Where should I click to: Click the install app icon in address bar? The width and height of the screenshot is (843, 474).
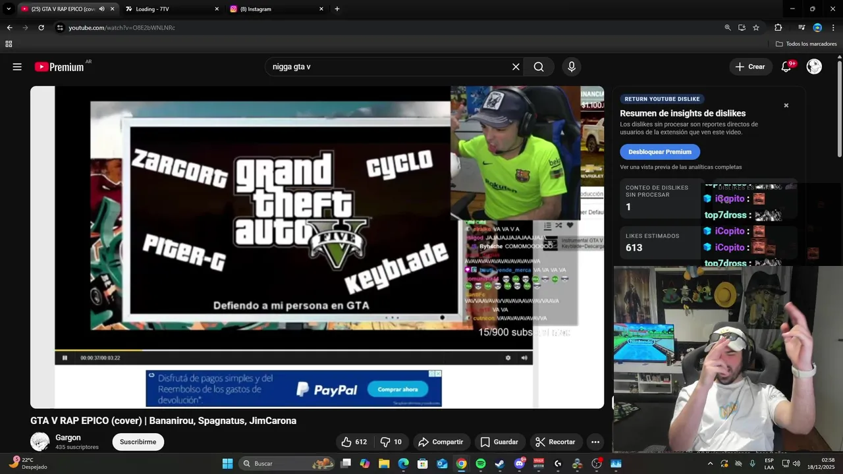(742, 28)
